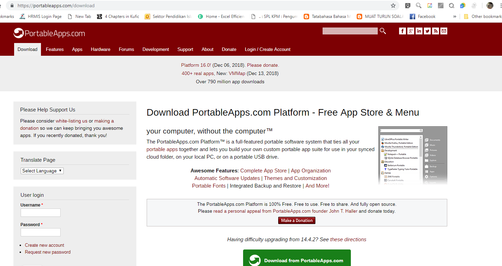Open the Tatabahasa Bahasa bookmark
Image resolution: width=502 pixels, height=266 pixels.
[327, 16]
